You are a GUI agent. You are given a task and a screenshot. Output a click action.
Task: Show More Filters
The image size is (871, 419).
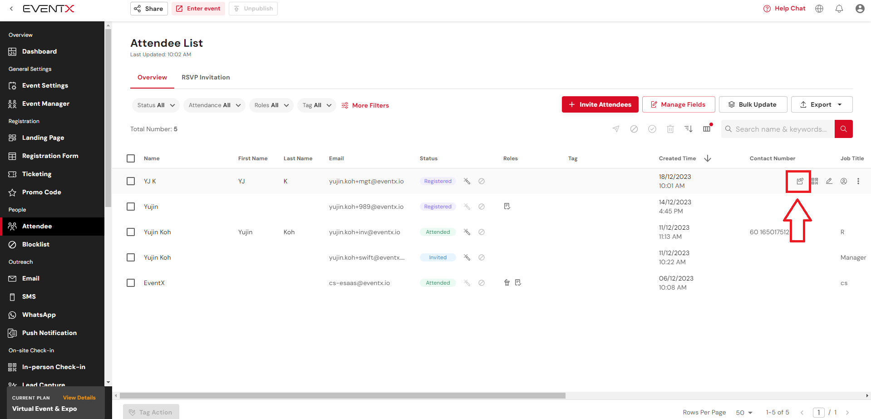click(x=365, y=105)
